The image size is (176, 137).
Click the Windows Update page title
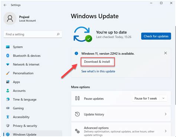(x=95, y=16)
